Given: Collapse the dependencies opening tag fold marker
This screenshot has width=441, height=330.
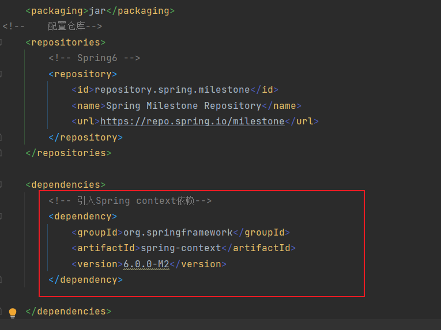Looking at the screenshot, I should click(x=1, y=185).
